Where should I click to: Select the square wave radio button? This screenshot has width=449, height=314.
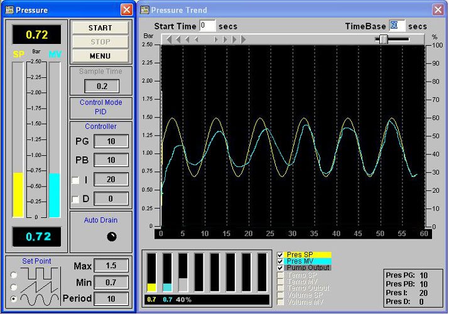tap(14, 274)
